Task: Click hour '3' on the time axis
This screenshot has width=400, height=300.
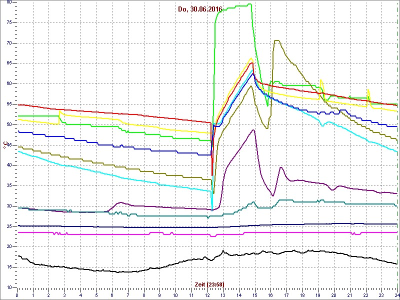Action: pyautogui.click(x=65, y=295)
